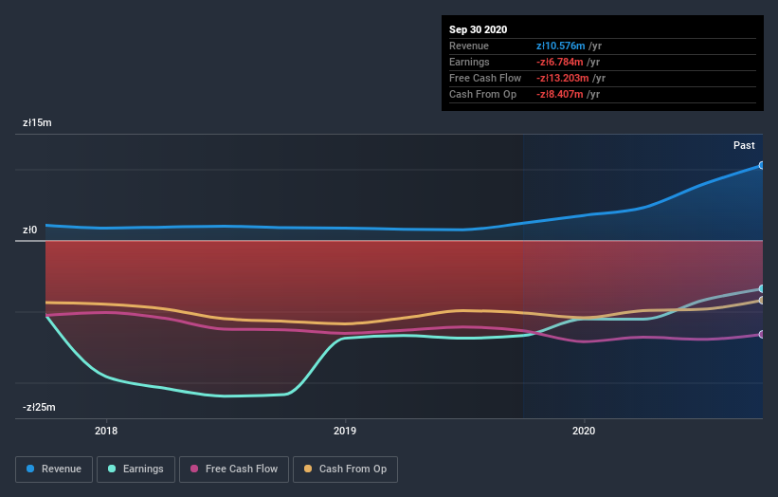Toggle the Earnings legend button

pyautogui.click(x=136, y=469)
